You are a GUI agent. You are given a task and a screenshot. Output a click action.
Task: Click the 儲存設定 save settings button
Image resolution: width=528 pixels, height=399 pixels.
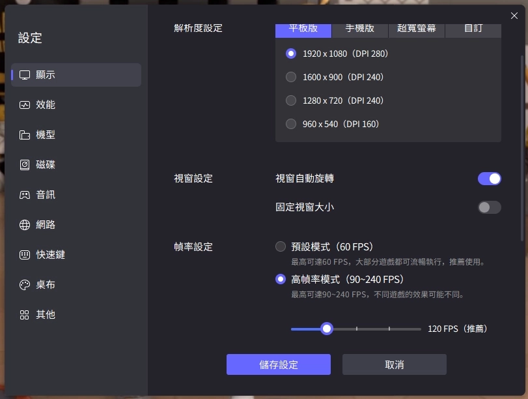click(x=278, y=364)
